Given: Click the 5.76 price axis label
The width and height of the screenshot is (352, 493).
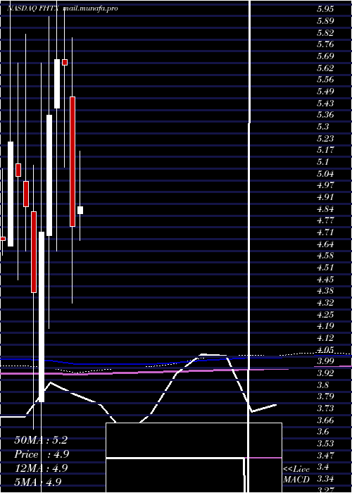Looking at the screenshot, I should tap(325, 44).
